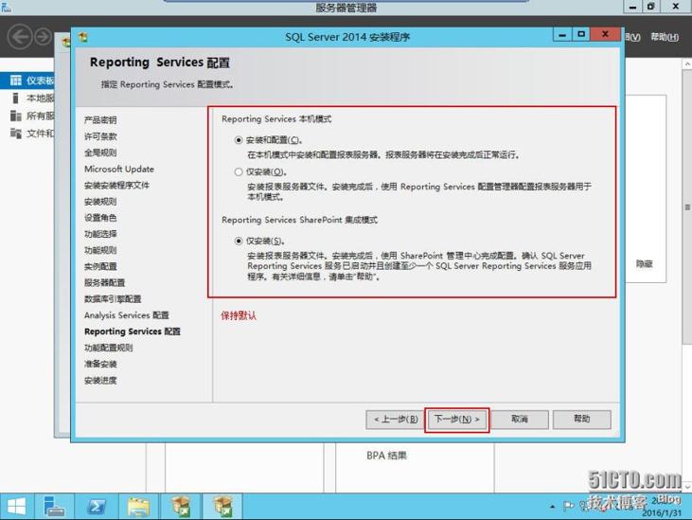Viewport: 692px width, 520px height.
Task: Click Server Manager back navigation arrow
Action: tap(20, 37)
